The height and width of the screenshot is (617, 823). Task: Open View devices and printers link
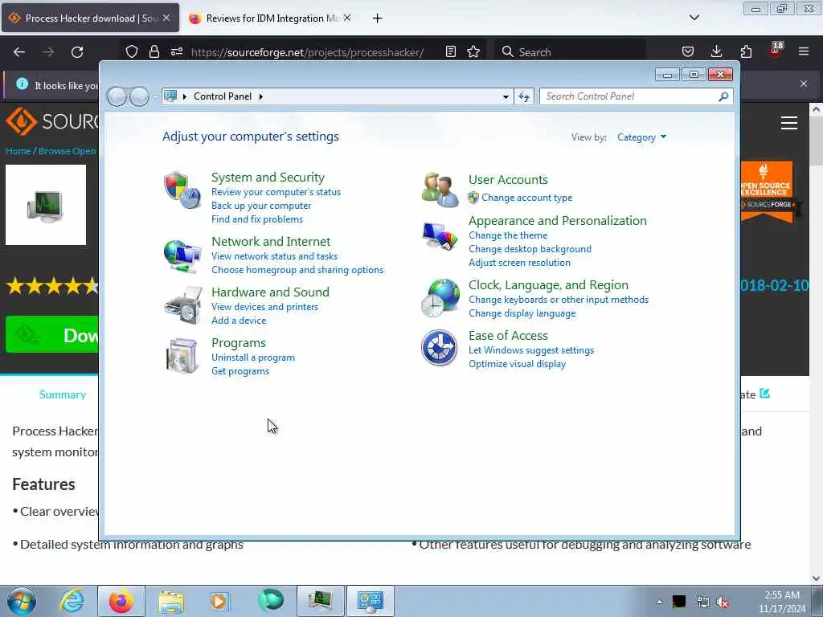(264, 307)
